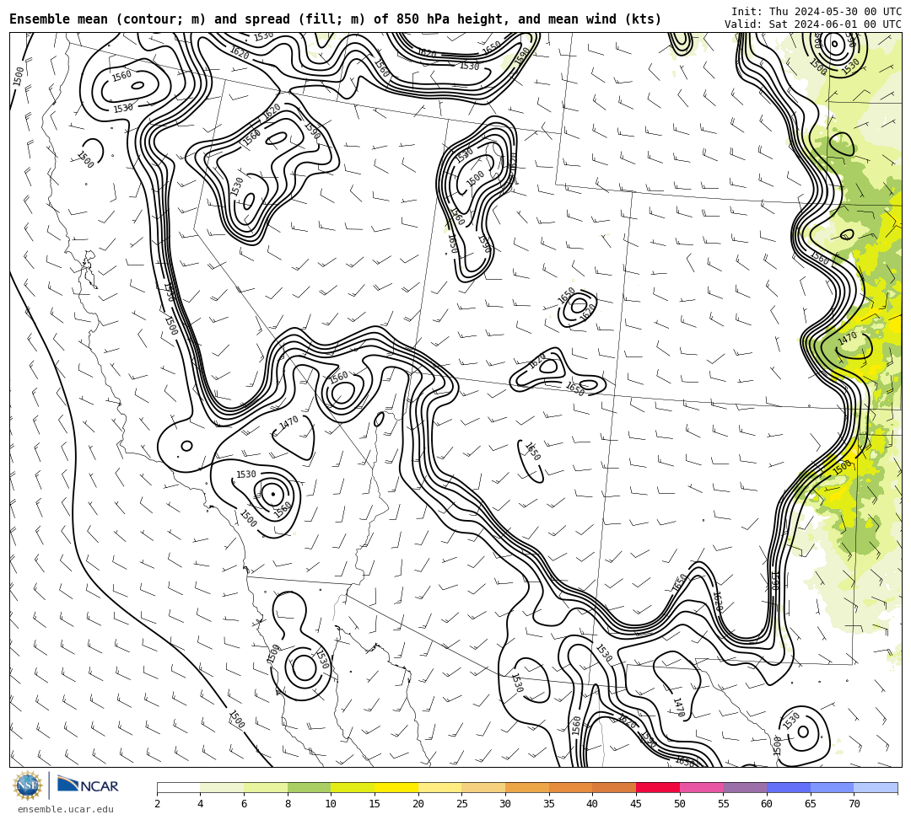Pick the darker orange 35–40 m swatch

(x=570, y=787)
